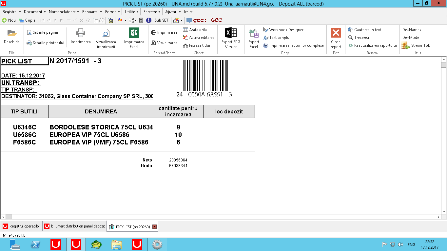Toggle Arata grila show grid
The height and width of the screenshot is (251, 447).
(x=195, y=30)
